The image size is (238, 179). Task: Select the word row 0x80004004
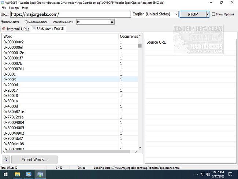point(70,122)
